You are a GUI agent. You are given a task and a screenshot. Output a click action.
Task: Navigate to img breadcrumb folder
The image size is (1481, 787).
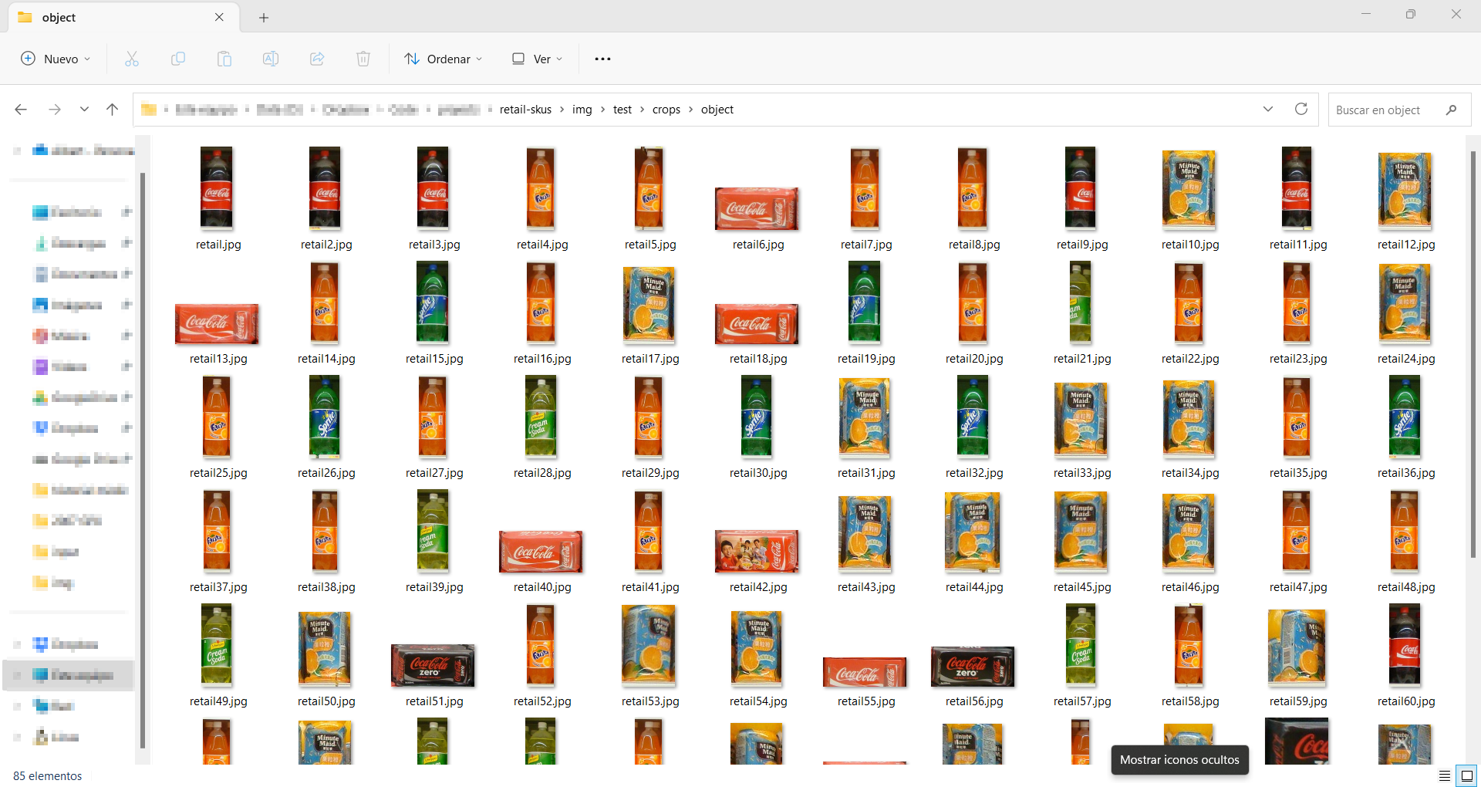coord(582,110)
